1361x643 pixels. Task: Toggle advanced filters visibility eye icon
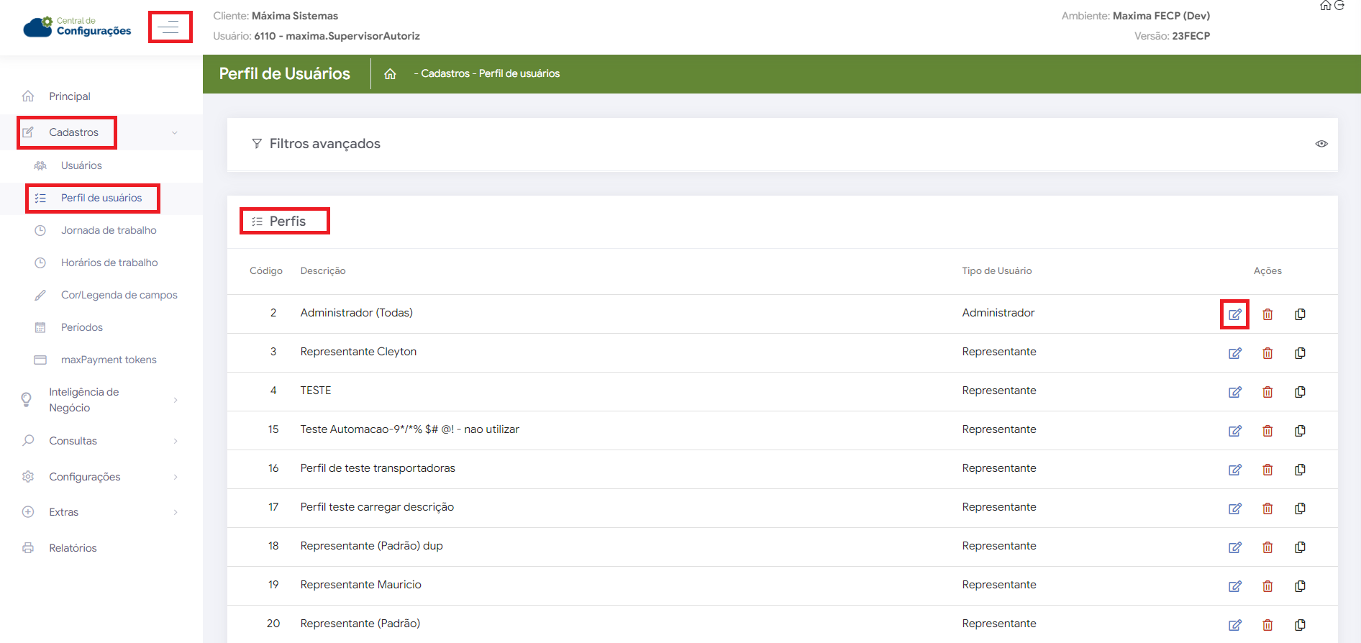click(1321, 144)
